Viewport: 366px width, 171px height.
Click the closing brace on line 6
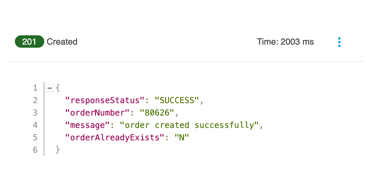coord(58,150)
